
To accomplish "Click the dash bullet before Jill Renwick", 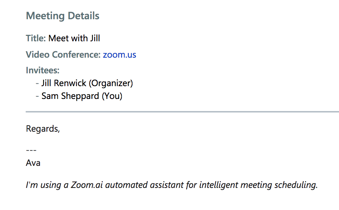I will (x=37, y=83).
